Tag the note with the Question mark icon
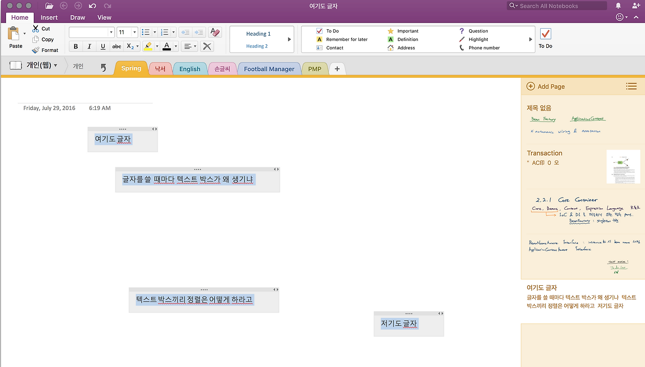 pos(461,31)
